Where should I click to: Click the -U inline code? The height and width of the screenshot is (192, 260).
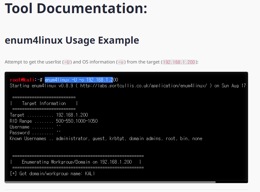tap(67, 62)
